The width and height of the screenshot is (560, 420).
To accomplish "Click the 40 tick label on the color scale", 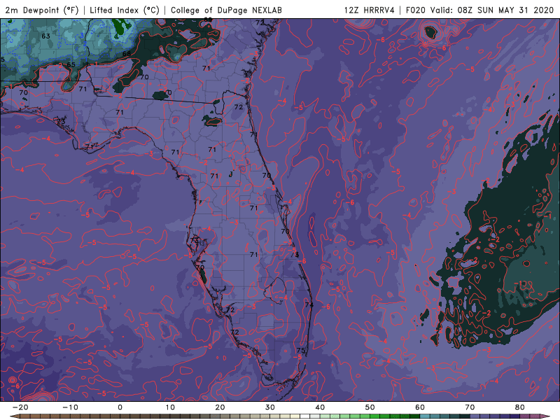I will click(x=320, y=407).
